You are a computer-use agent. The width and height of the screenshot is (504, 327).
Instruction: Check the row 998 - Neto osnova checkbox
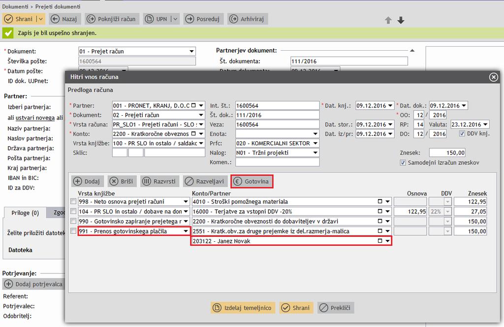(x=73, y=201)
